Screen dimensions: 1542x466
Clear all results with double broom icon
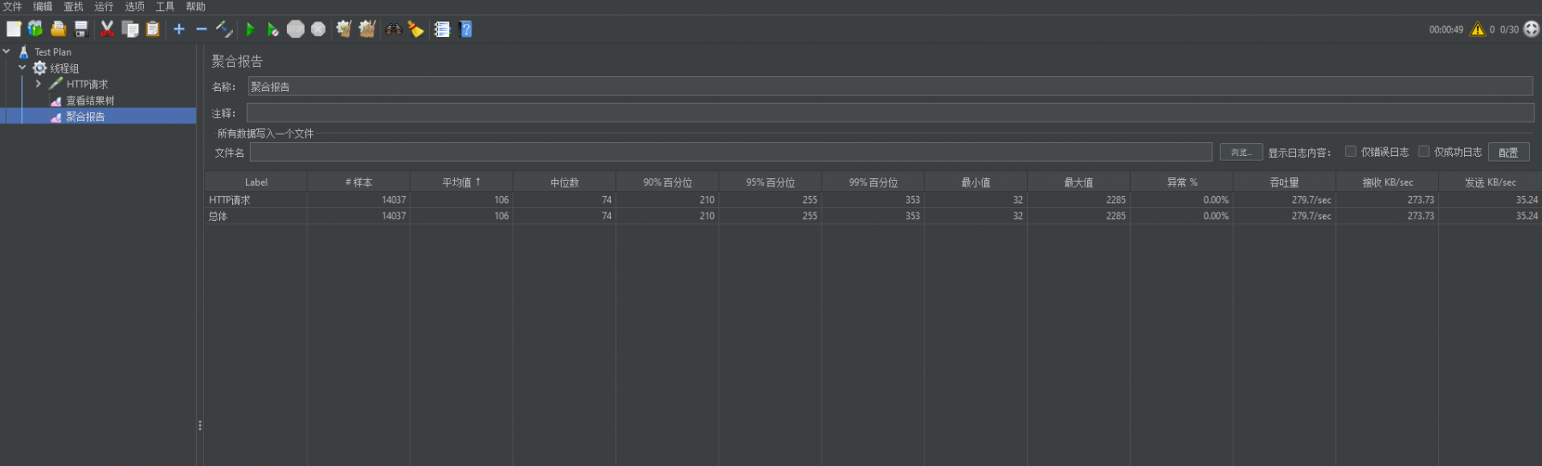click(x=368, y=29)
